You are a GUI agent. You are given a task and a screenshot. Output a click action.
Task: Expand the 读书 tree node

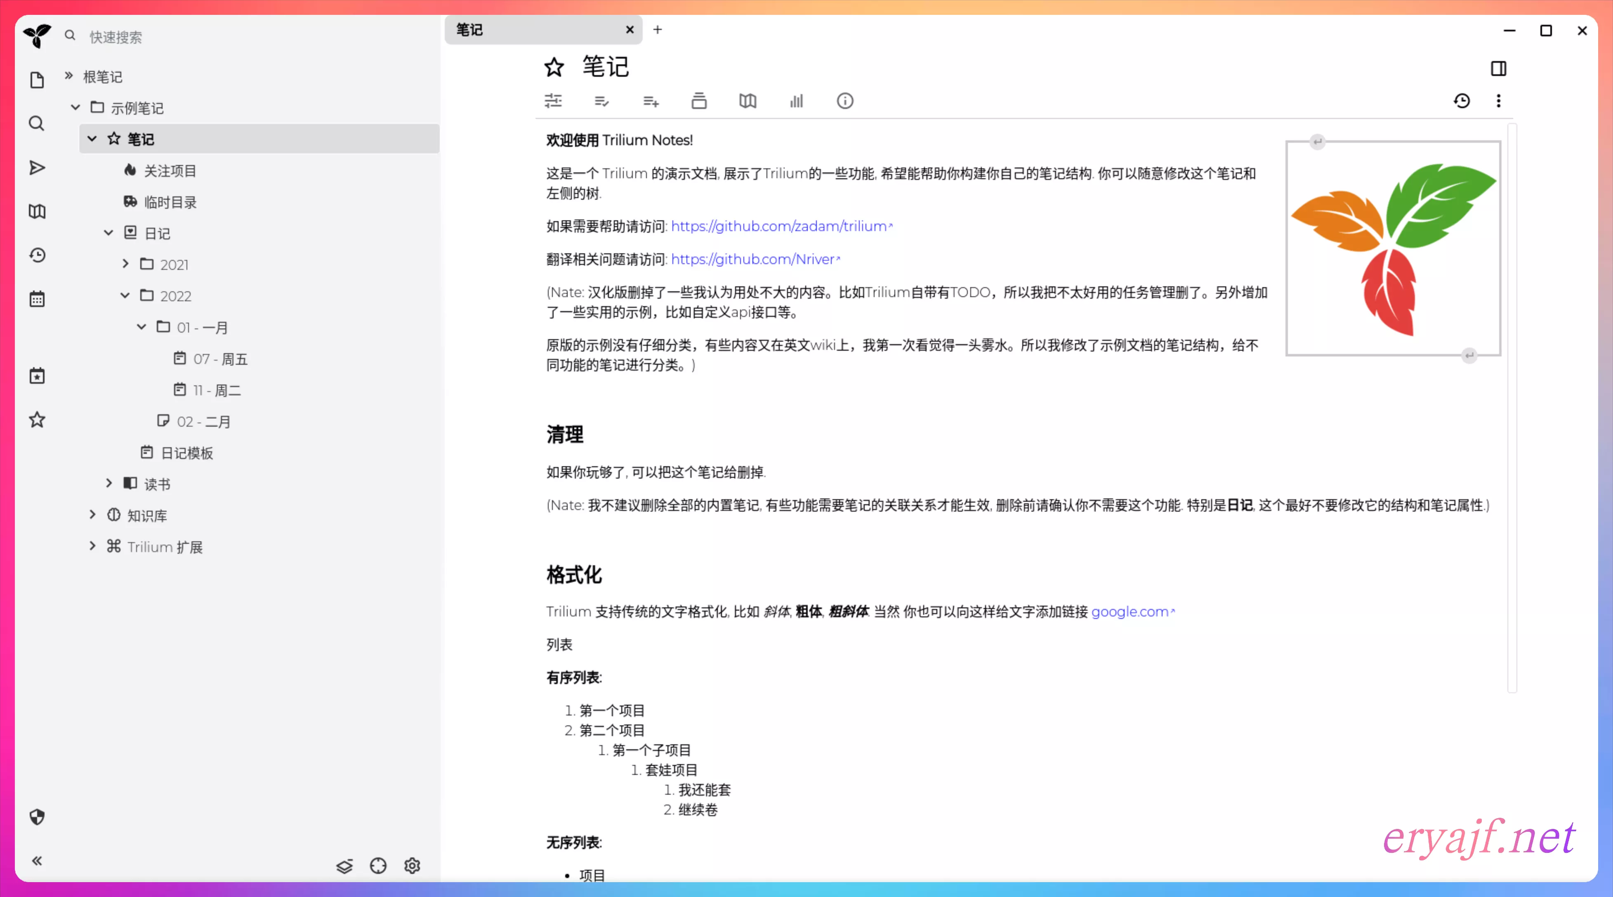[x=108, y=483]
